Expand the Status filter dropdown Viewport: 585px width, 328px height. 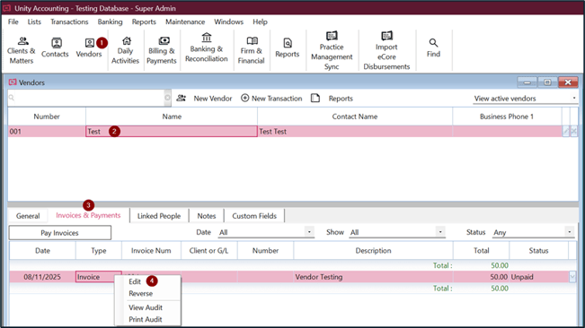point(570,232)
